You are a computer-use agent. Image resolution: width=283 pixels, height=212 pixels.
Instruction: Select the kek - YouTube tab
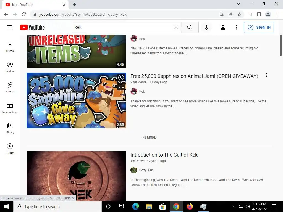tap(35, 5)
